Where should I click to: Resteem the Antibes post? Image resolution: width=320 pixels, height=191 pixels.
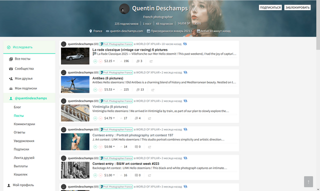coord(152,90)
